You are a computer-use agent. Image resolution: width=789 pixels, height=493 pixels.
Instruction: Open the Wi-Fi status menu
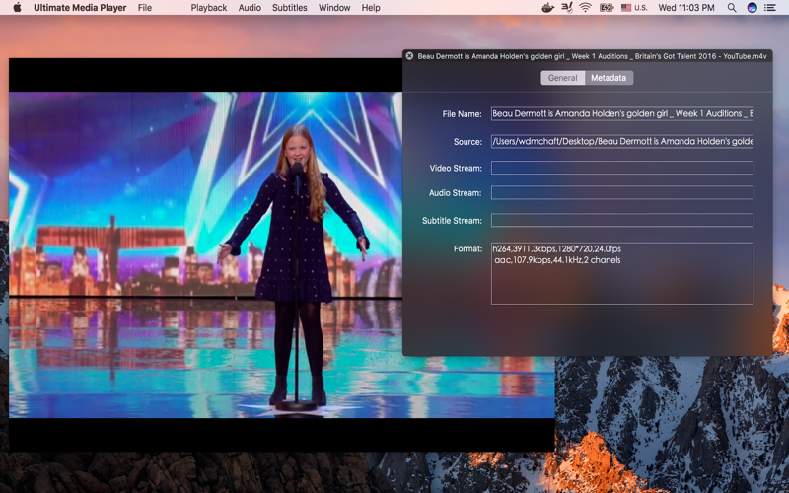click(585, 8)
